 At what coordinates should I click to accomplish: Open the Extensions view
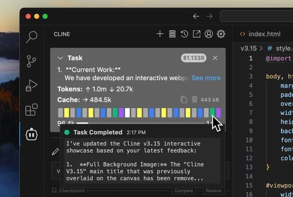32,110
